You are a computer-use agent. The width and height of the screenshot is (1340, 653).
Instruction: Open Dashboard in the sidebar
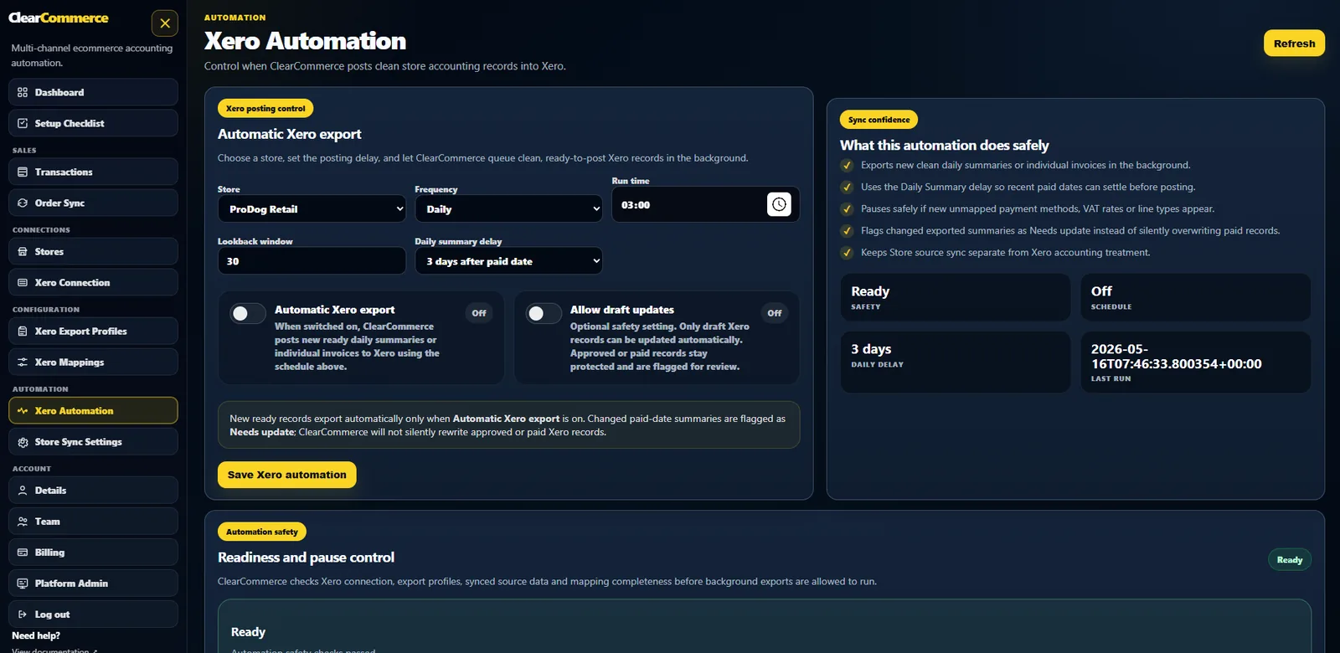(x=93, y=92)
